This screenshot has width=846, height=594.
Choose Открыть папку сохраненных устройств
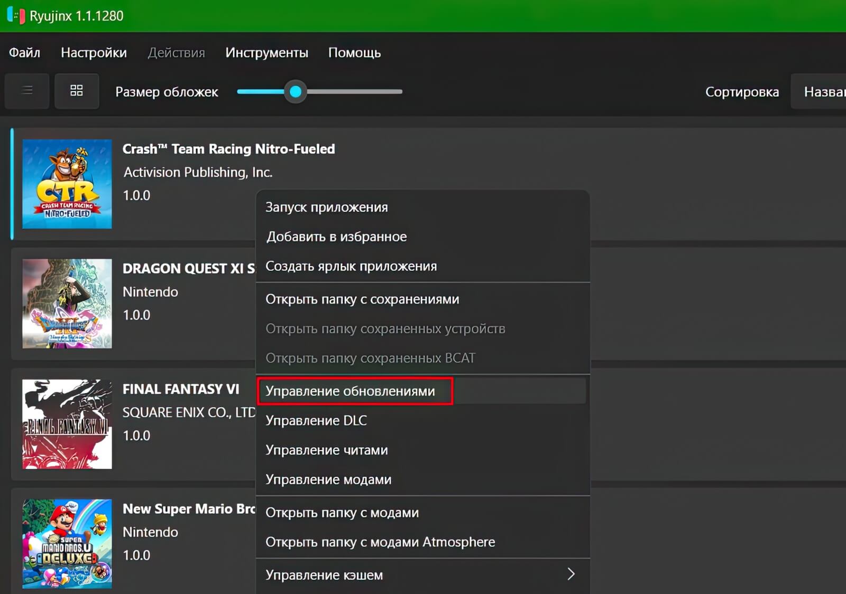[422, 328]
